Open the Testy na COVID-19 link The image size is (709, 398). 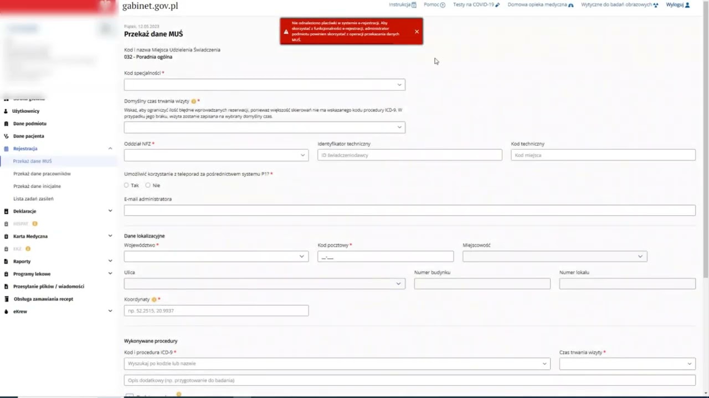pyautogui.click(x=474, y=5)
